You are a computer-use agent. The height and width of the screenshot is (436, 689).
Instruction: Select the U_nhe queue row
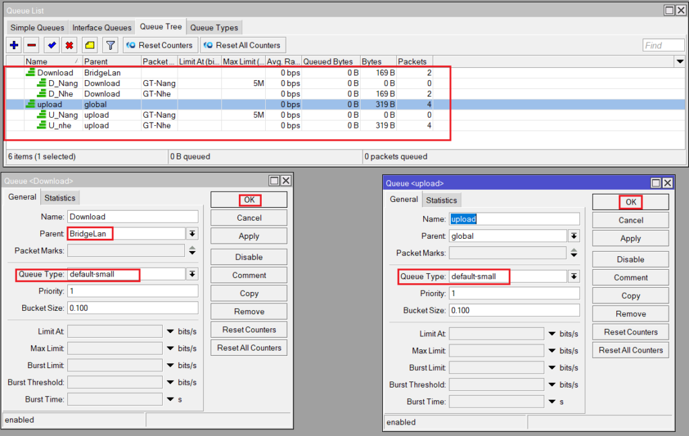point(60,125)
